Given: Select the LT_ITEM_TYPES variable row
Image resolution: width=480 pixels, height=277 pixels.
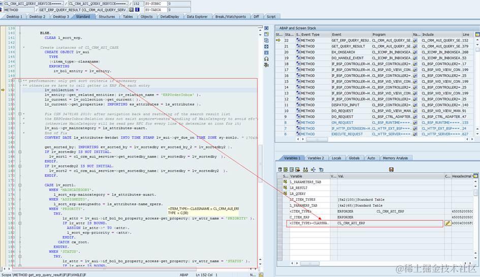Looking at the screenshot, I should [x=376, y=199].
